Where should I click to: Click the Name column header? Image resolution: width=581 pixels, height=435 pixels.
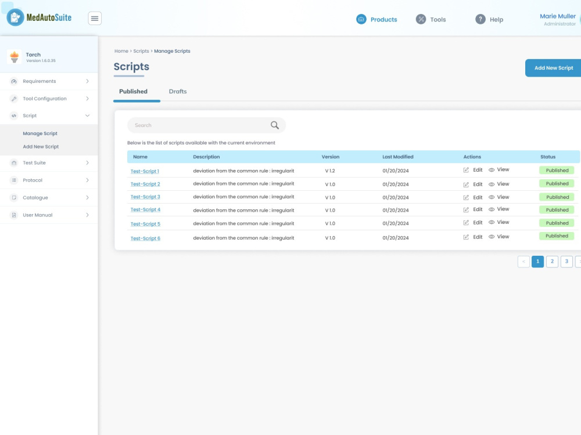click(x=141, y=157)
